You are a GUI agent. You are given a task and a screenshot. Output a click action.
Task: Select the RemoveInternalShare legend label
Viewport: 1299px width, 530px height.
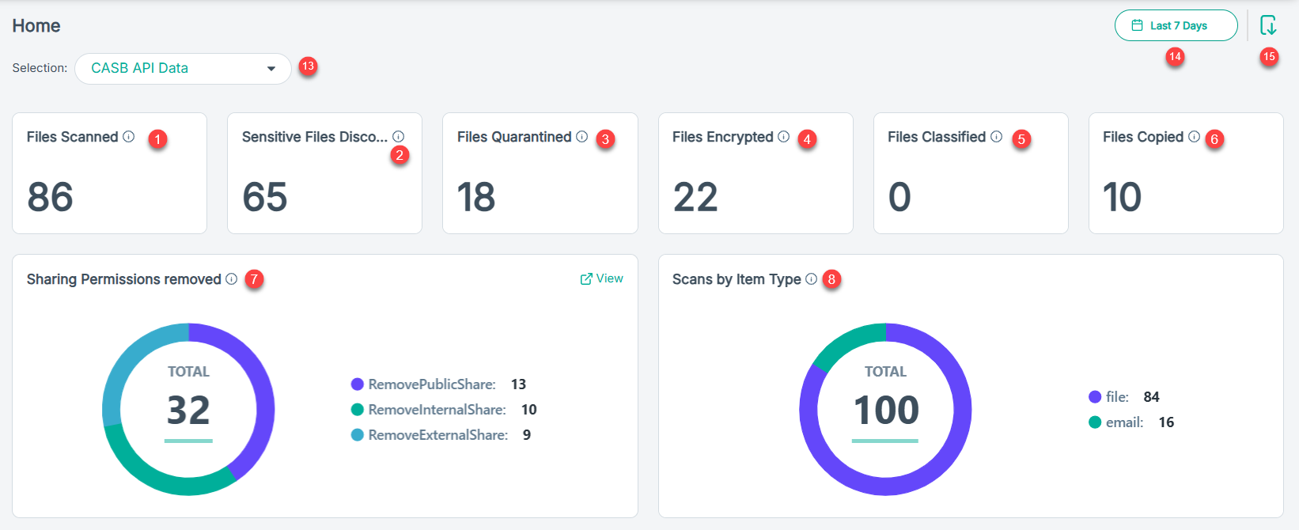click(x=437, y=410)
